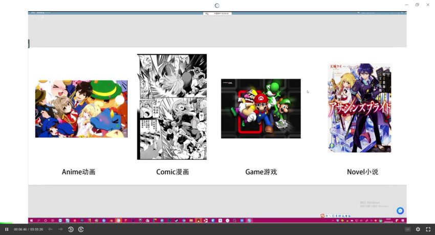Open the player settings gear
The image size is (435, 235).
coord(418,229)
